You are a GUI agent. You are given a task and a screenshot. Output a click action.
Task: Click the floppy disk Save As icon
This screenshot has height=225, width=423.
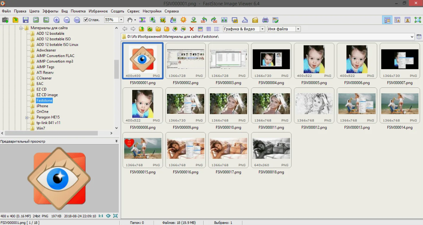(x=26, y=20)
